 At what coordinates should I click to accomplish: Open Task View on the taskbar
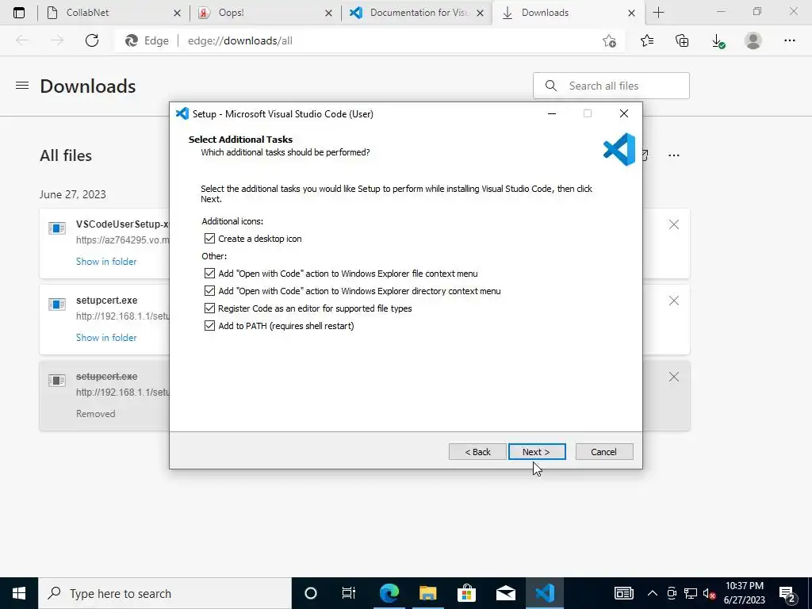pos(349,593)
